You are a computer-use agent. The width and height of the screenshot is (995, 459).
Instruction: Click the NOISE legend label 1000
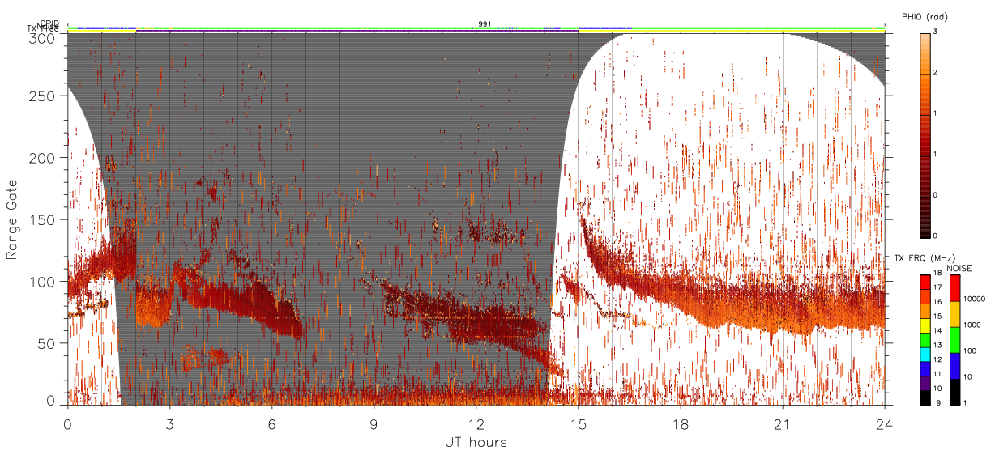973,325
